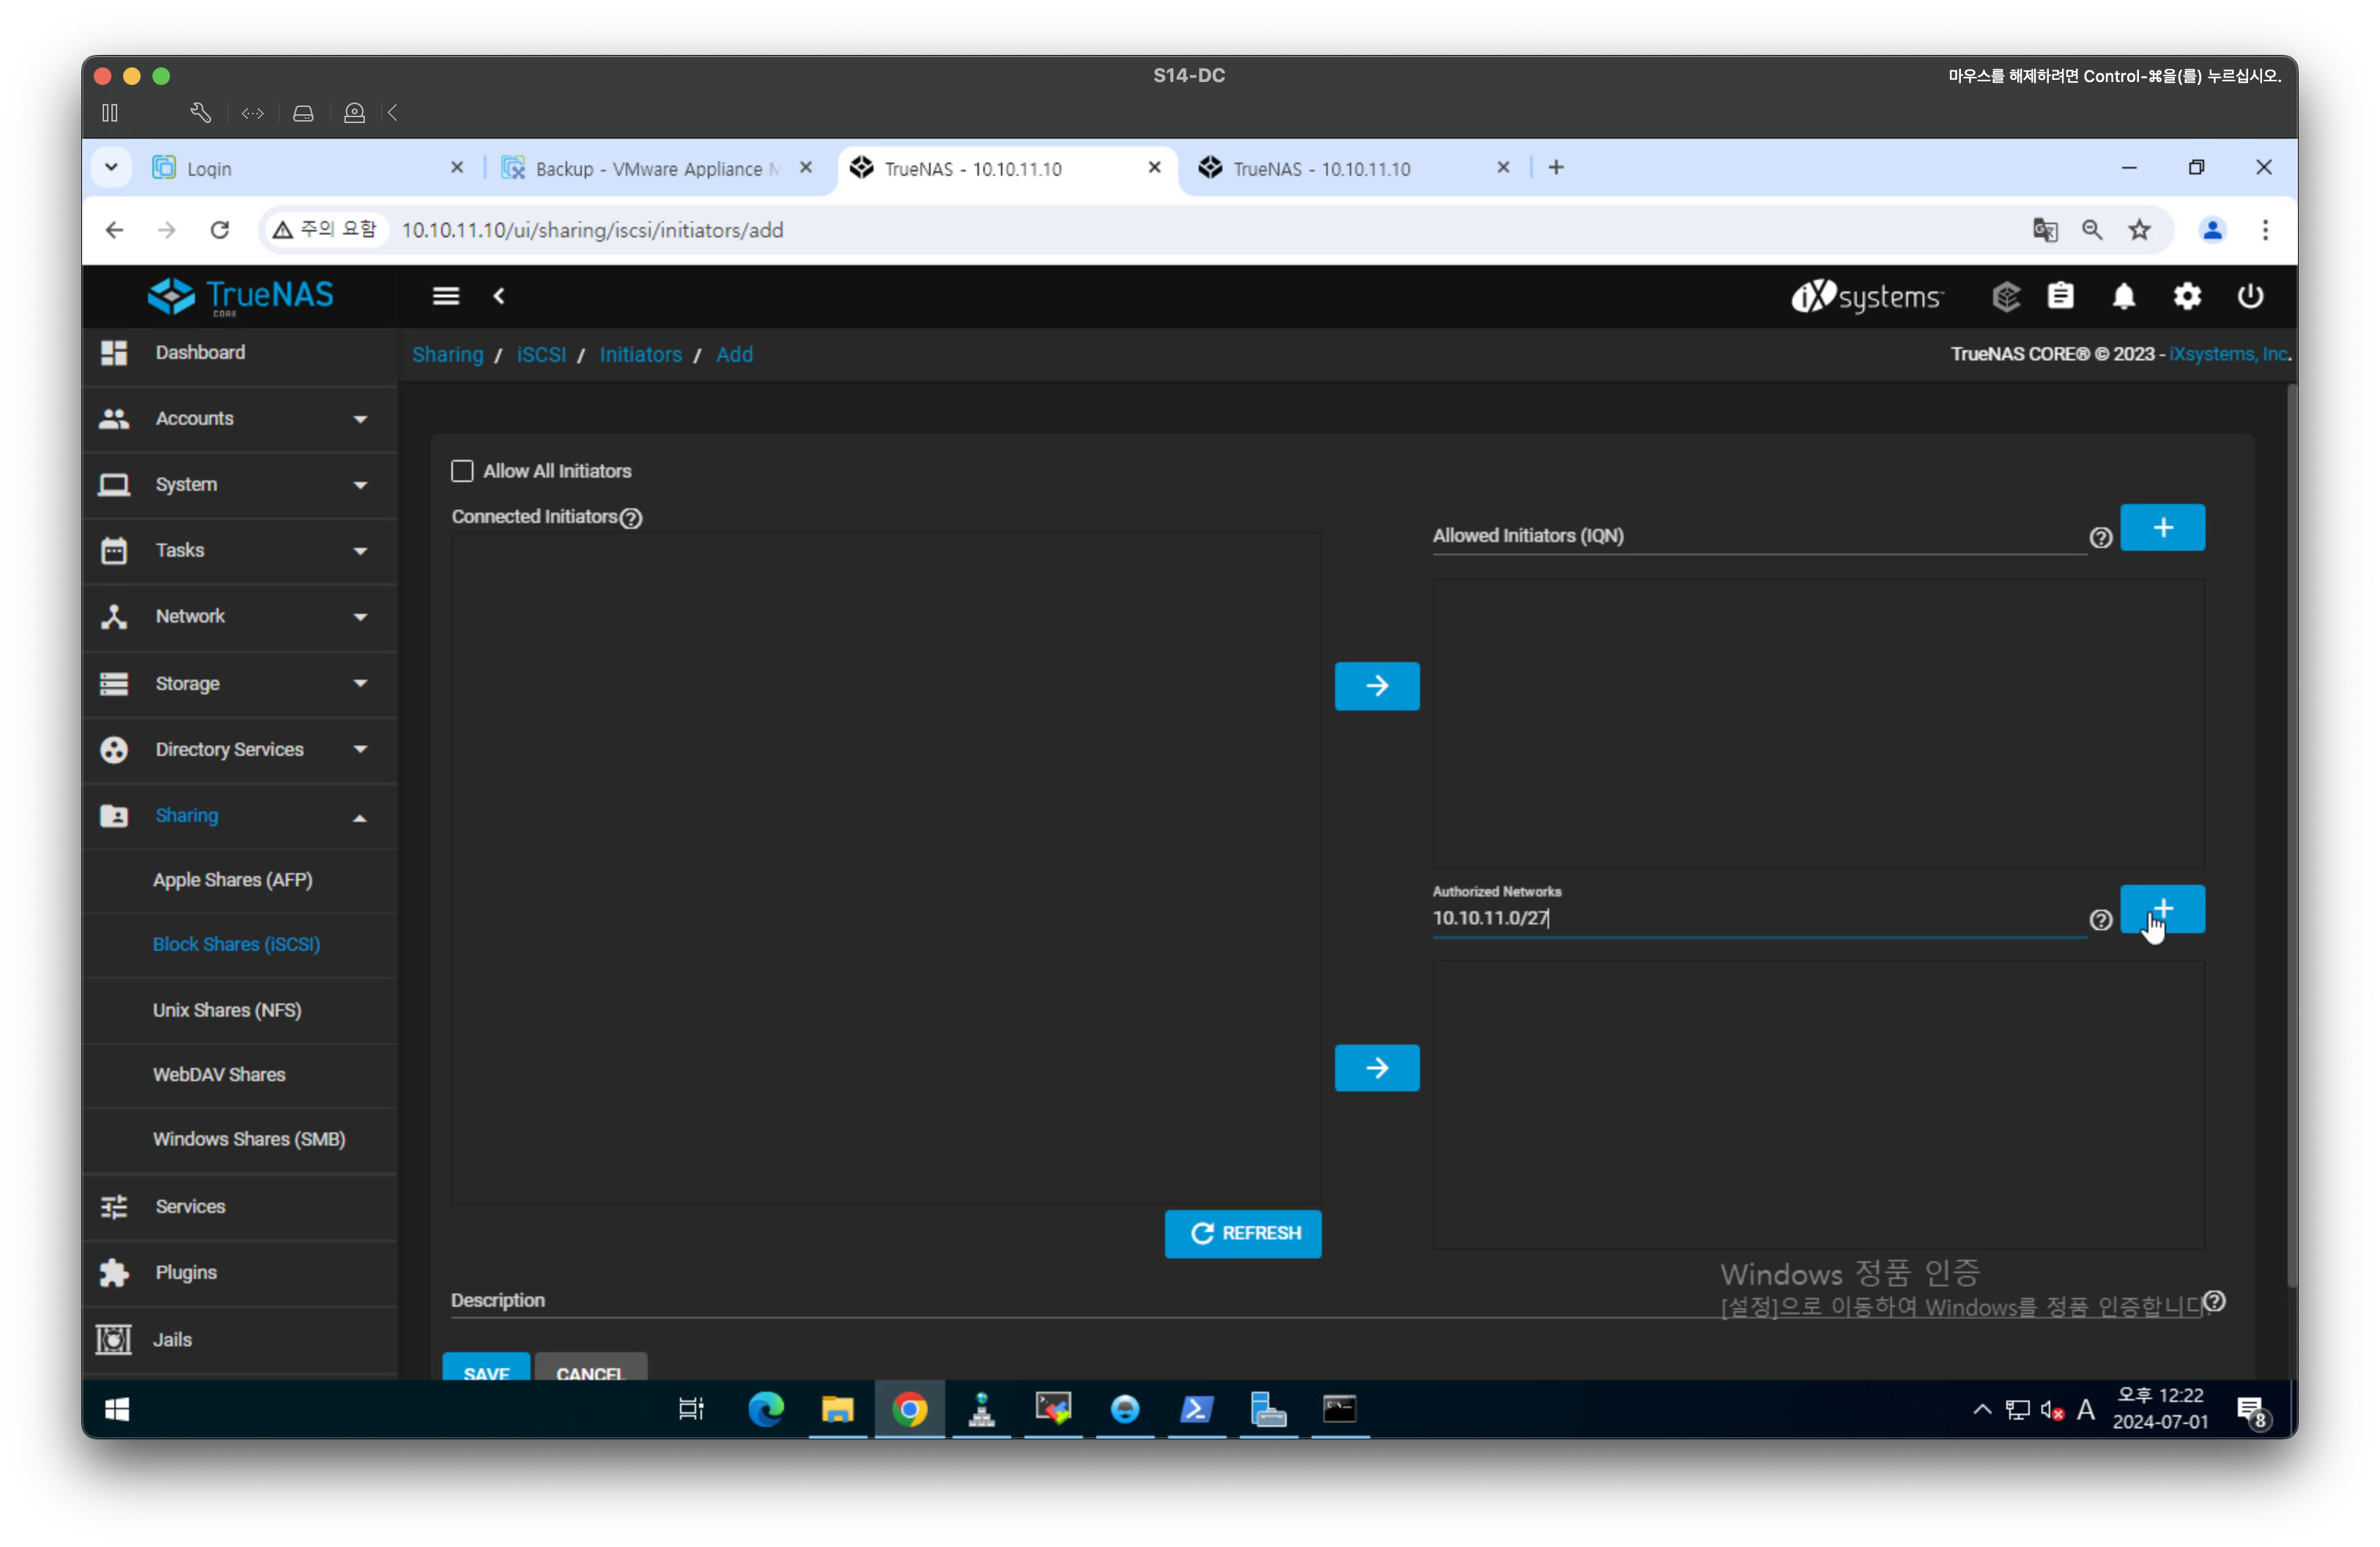The image size is (2380, 1547).
Task: Open the settings gear in TrueNAS header
Action: coord(2186,297)
